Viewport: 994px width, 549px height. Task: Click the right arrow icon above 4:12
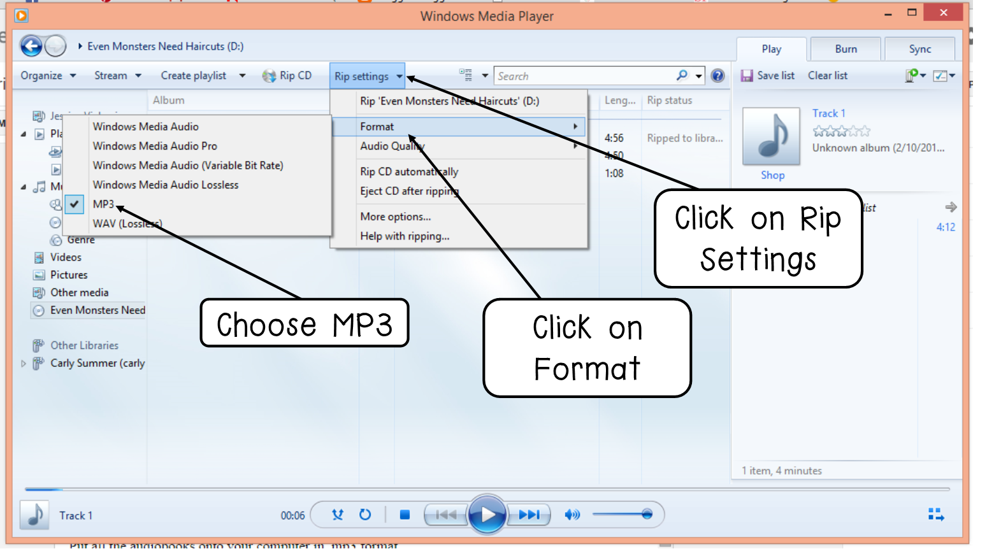(951, 207)
